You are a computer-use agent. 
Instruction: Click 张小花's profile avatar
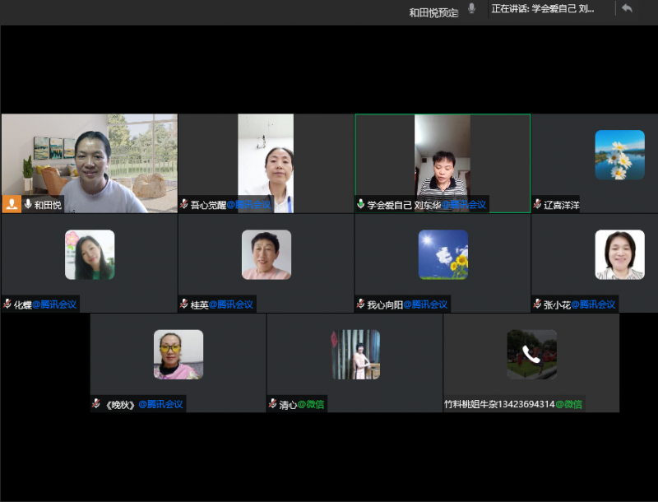coord(619,254)
